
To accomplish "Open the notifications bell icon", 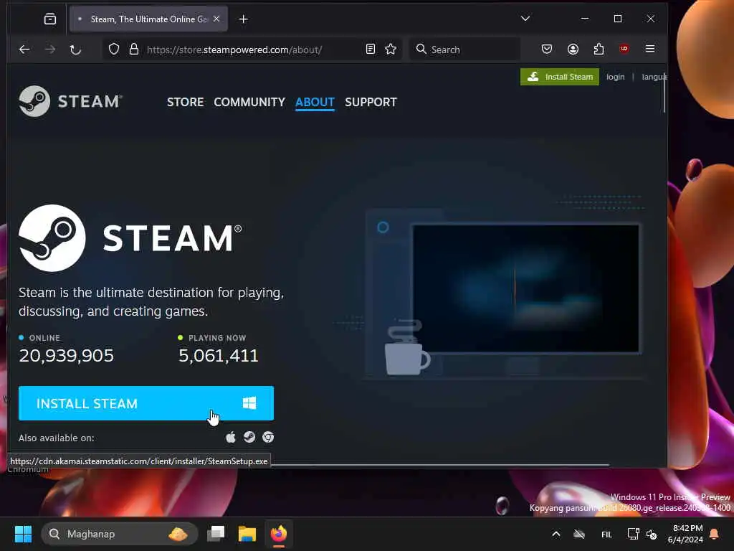I will 715,534.
